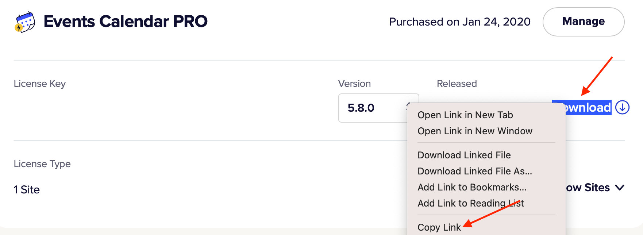Click the License Key label

pos(40,84)
